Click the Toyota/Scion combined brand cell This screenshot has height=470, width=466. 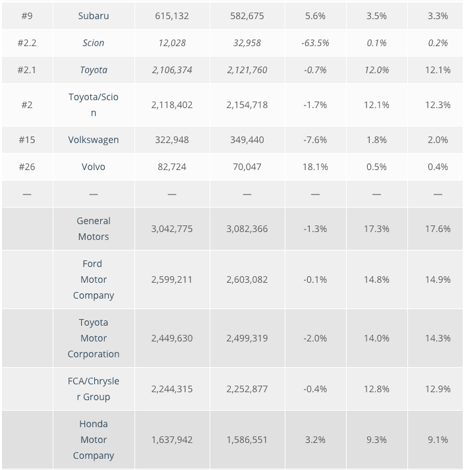tap(94, 105)
